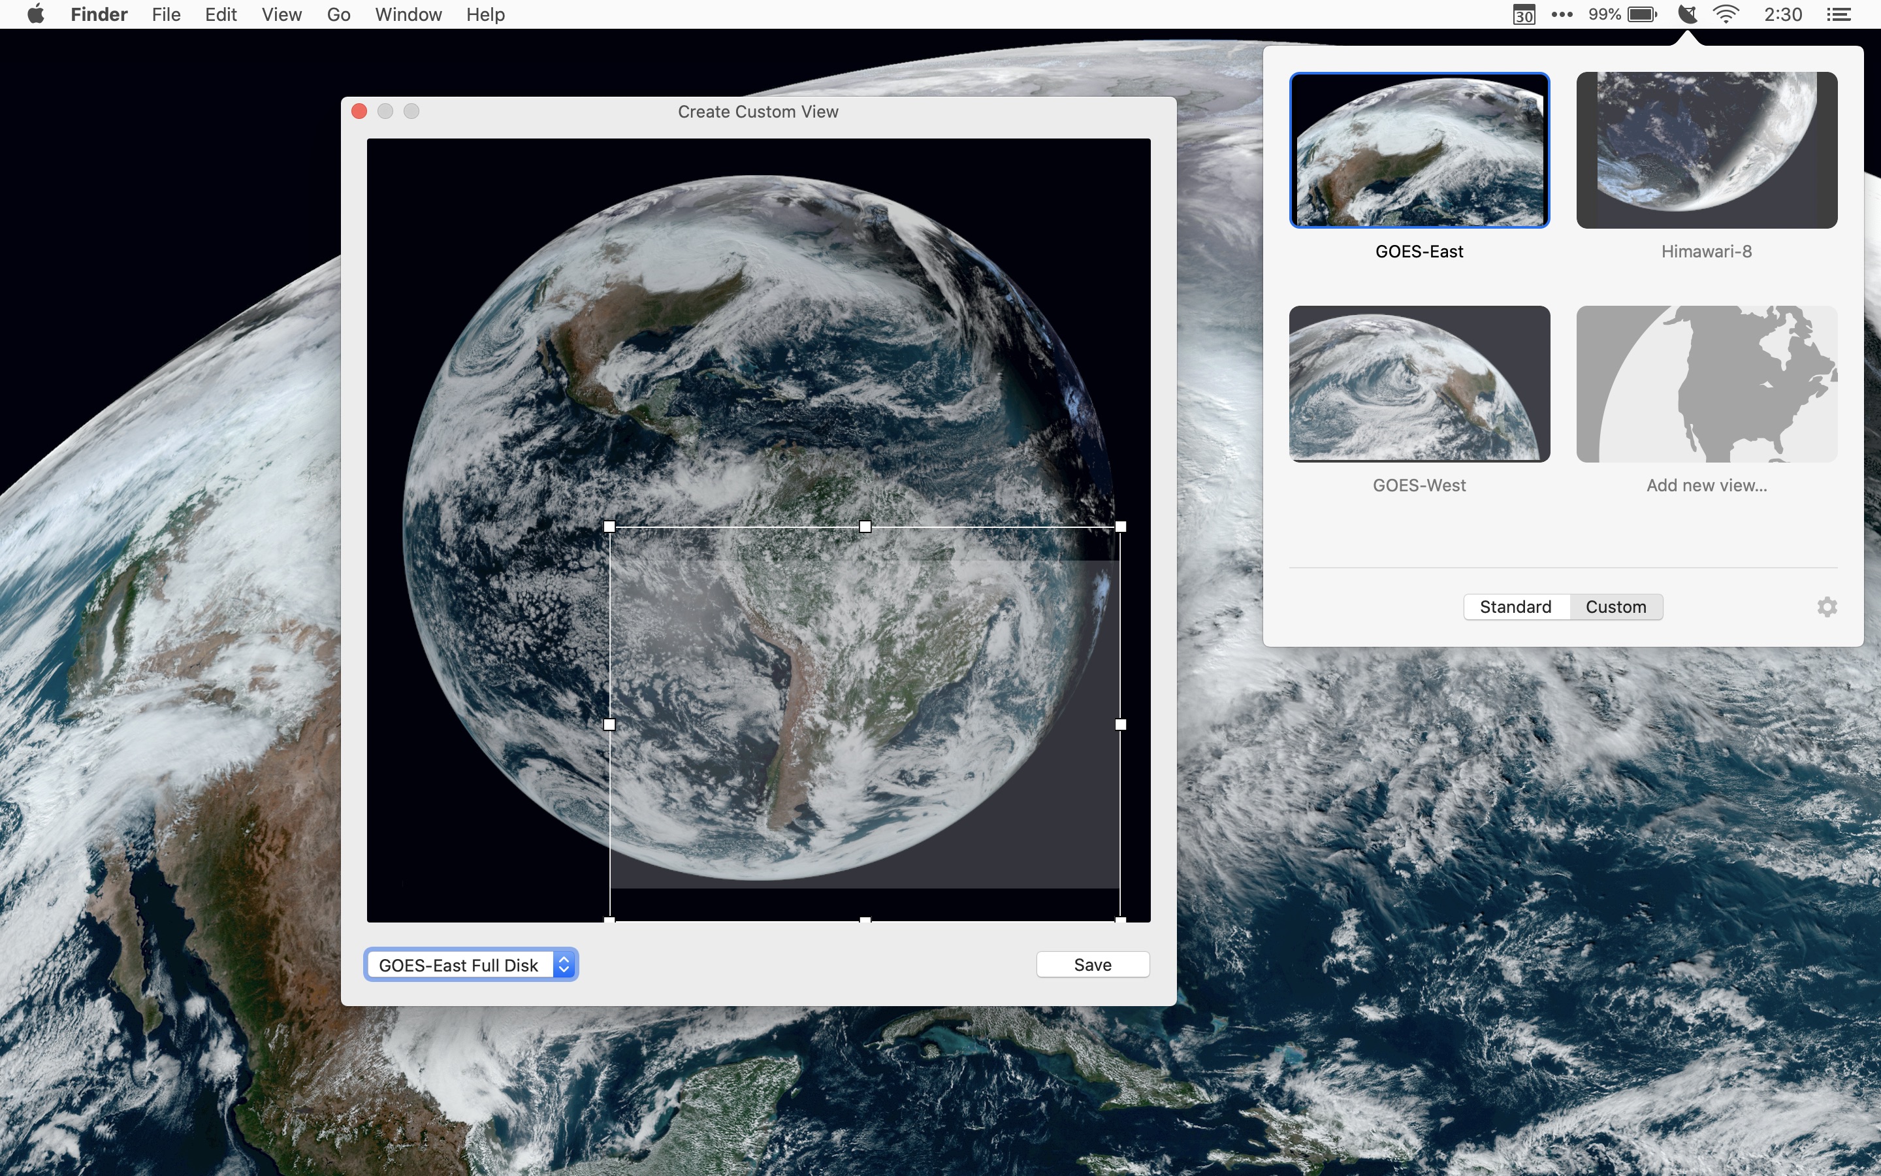Open the Wi-Fi menu

(x=1726, y=15)
